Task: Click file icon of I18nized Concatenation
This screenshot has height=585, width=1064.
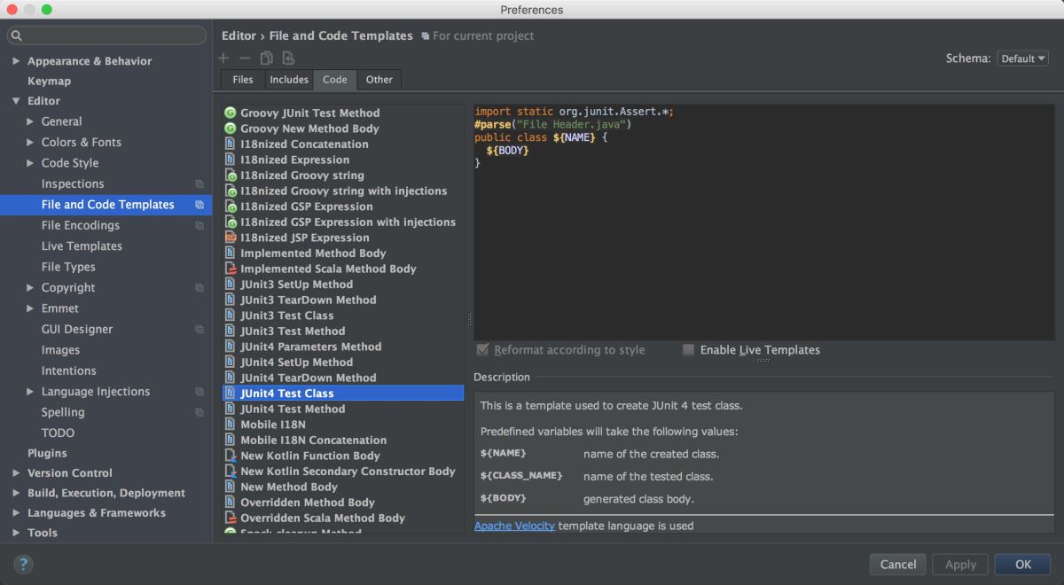Action: pyautogui.click(x=231, y=144)
